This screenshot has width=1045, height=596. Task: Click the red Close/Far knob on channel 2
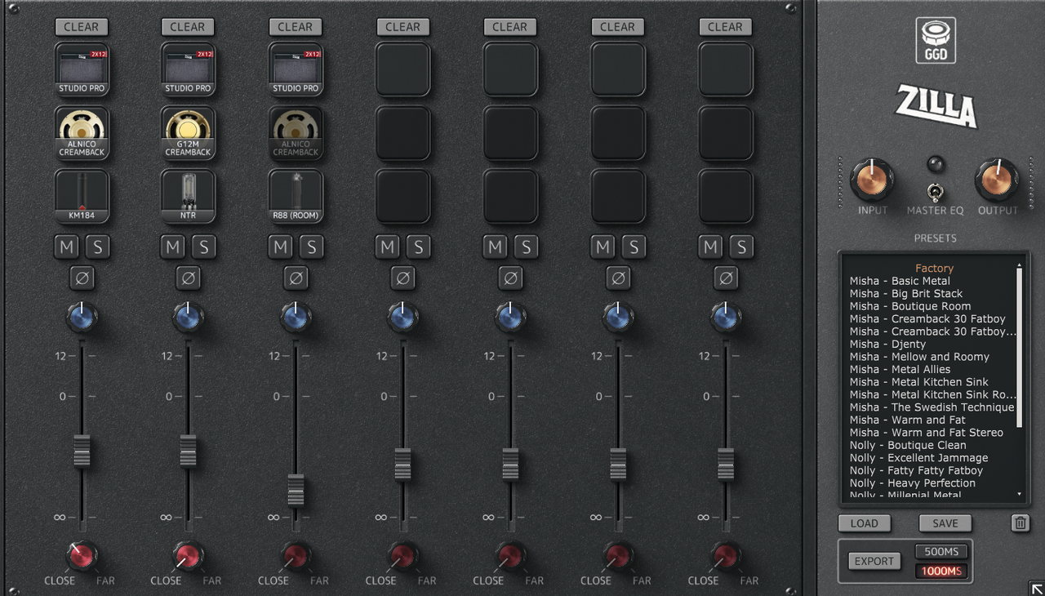click(189, 556)
